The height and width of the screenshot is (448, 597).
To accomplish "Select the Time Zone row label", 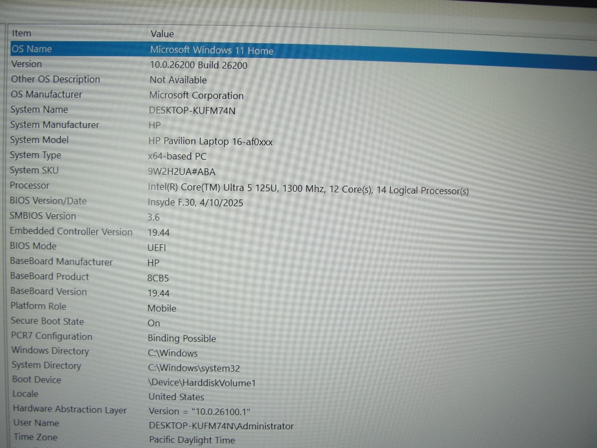I will click(35, 437).
